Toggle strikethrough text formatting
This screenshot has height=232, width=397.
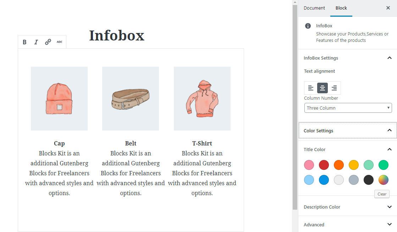[59, 42]
